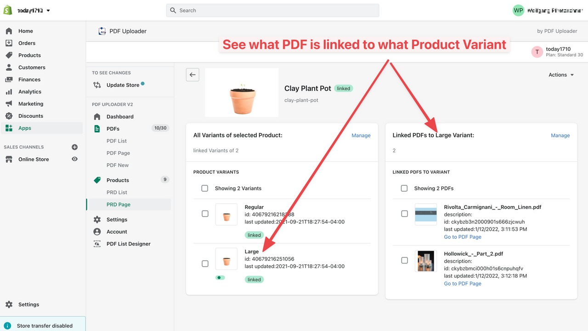Screen dimensions: 588x331
Task: Open the WP account menu
Action: coord(518,10)
